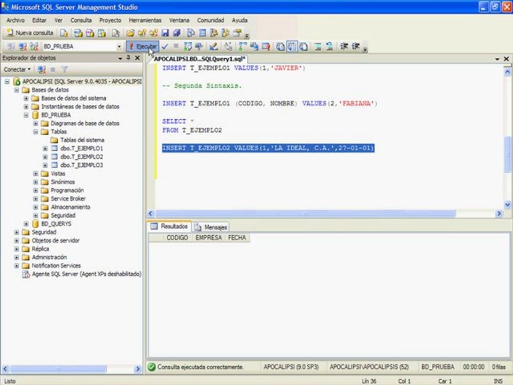Click the Object Explorer filter funnel icon

coord(65,70)
